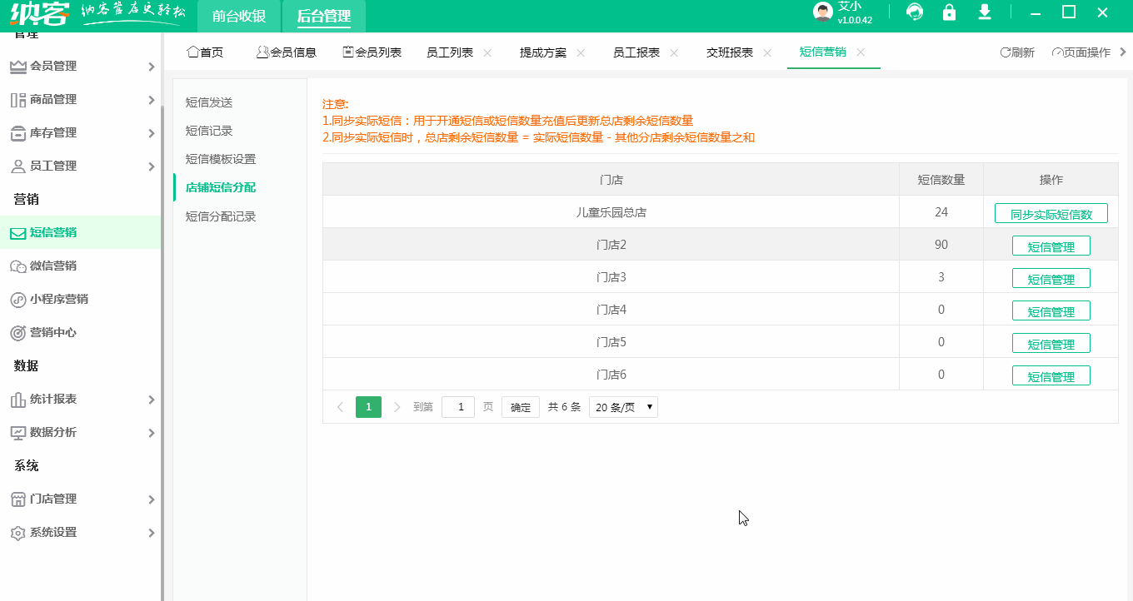Open the 20 条/页 page size dropdown
The height and width of the screenshot is (601, 1133).
623,407
